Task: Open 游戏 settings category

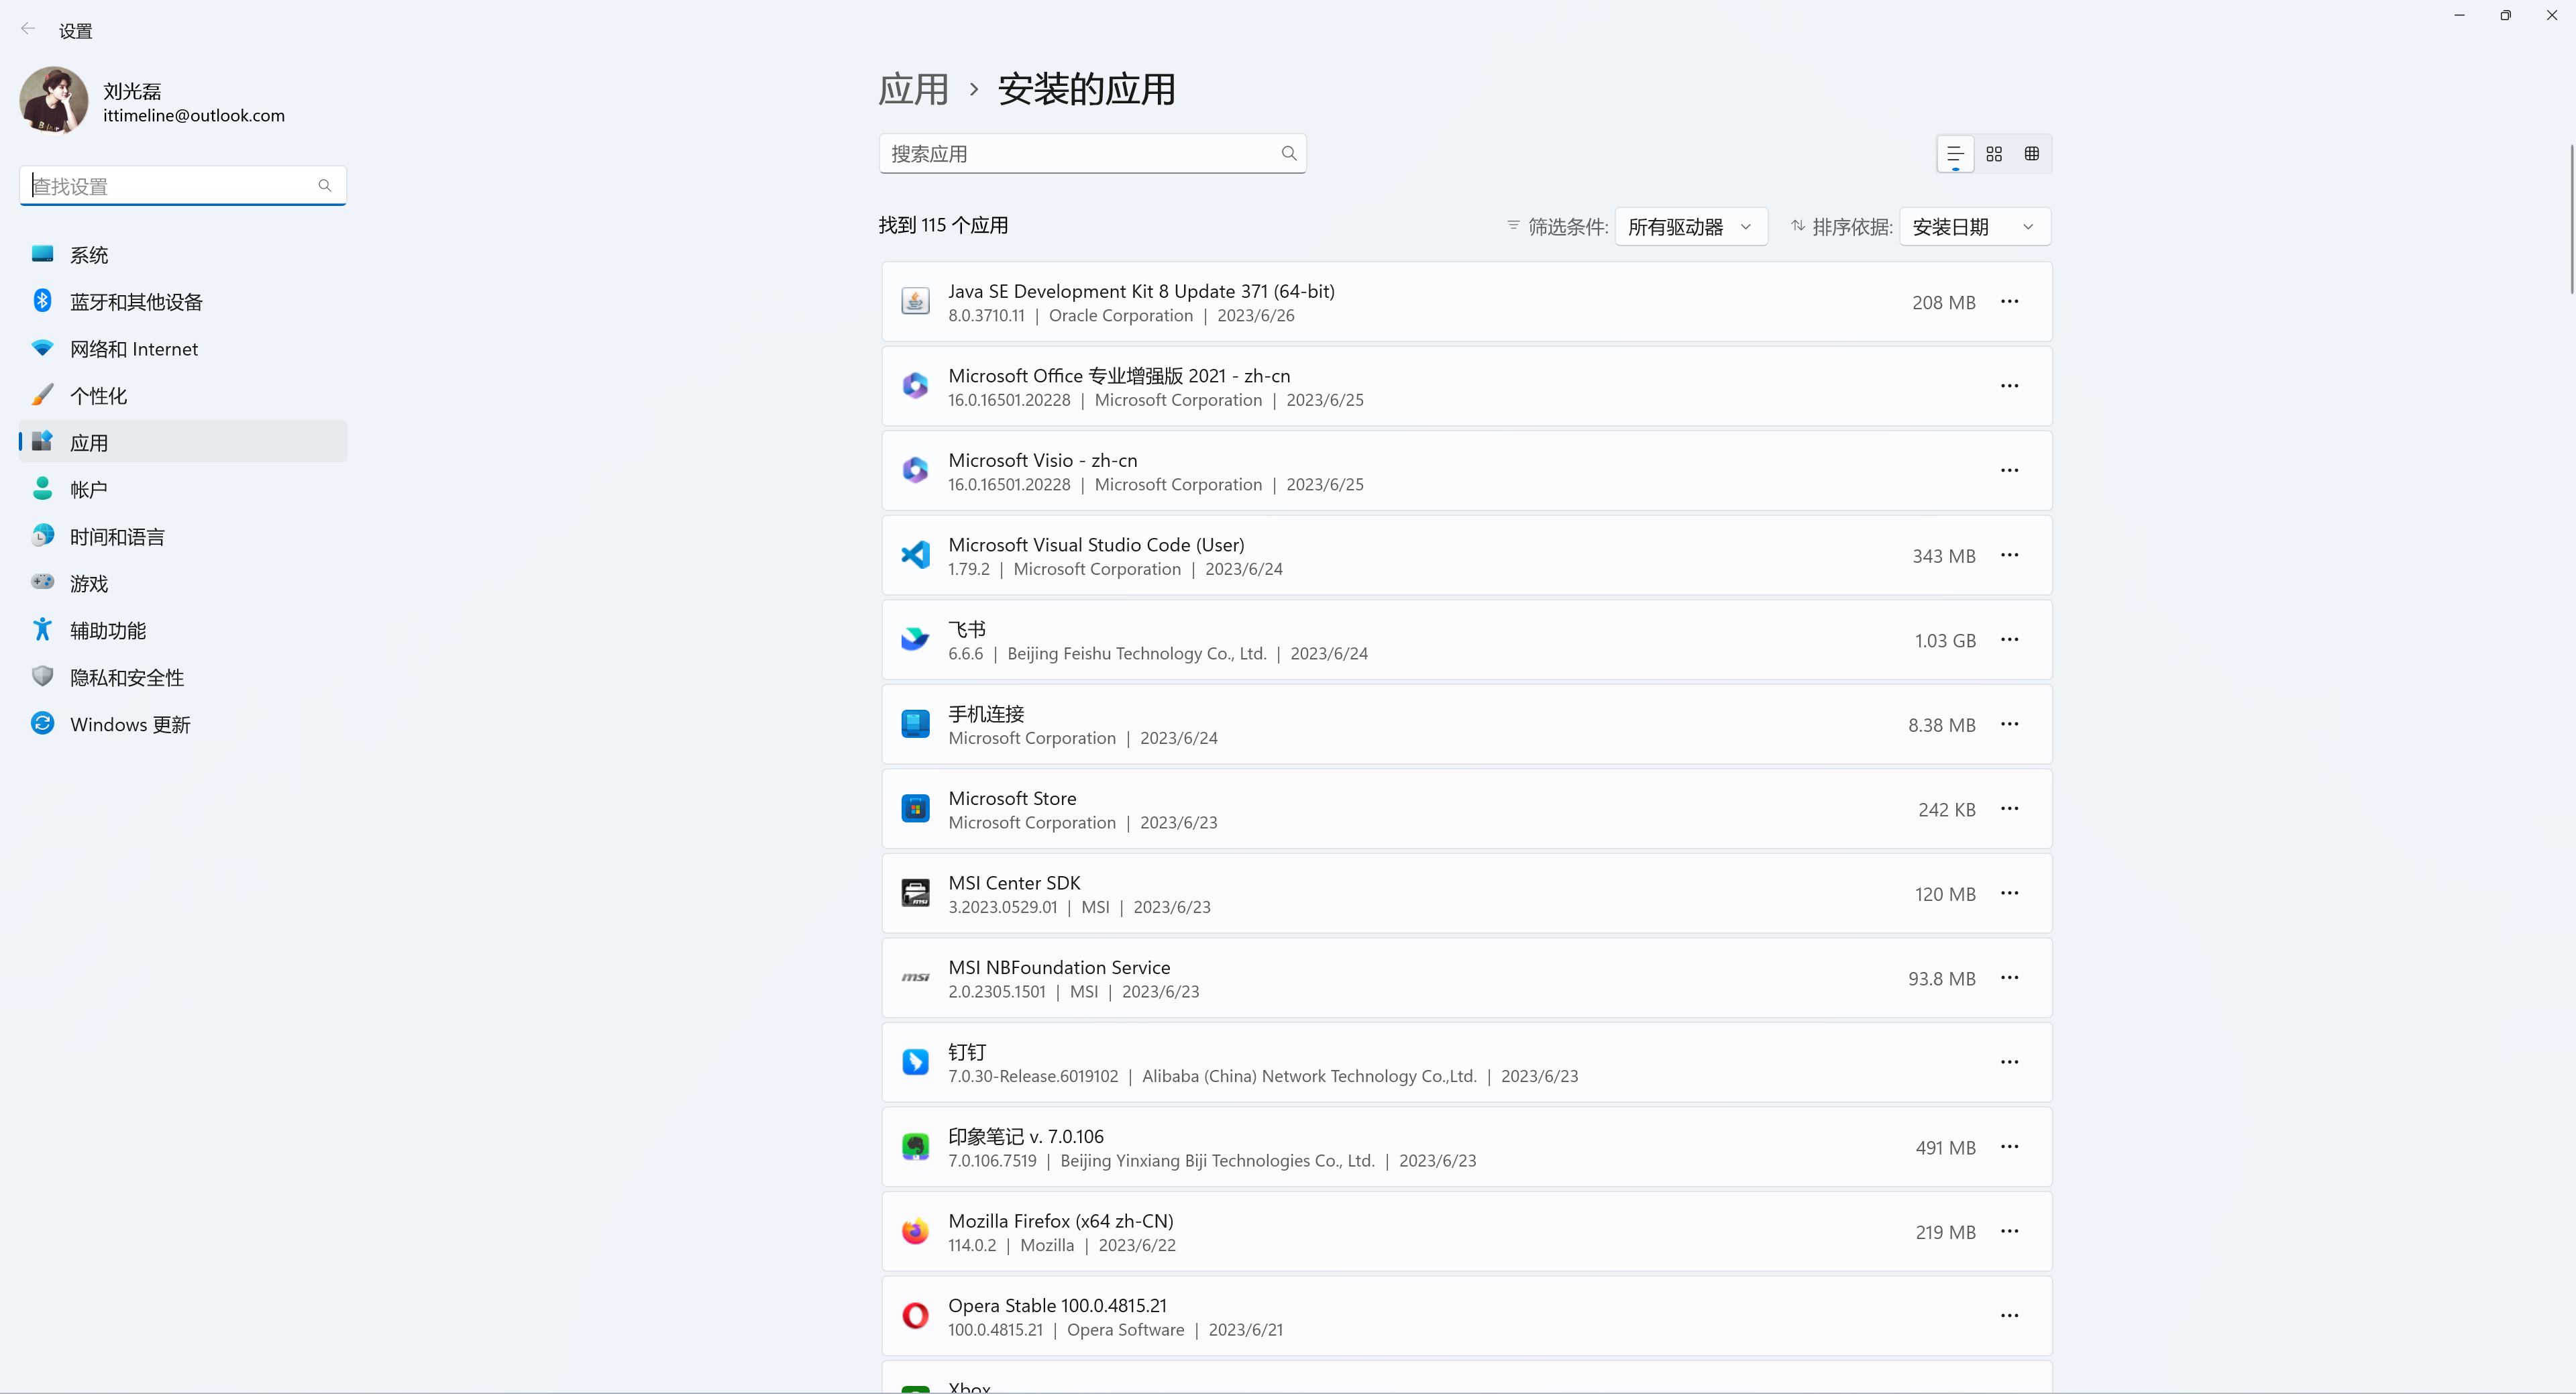Action: [x=183, y=583]
